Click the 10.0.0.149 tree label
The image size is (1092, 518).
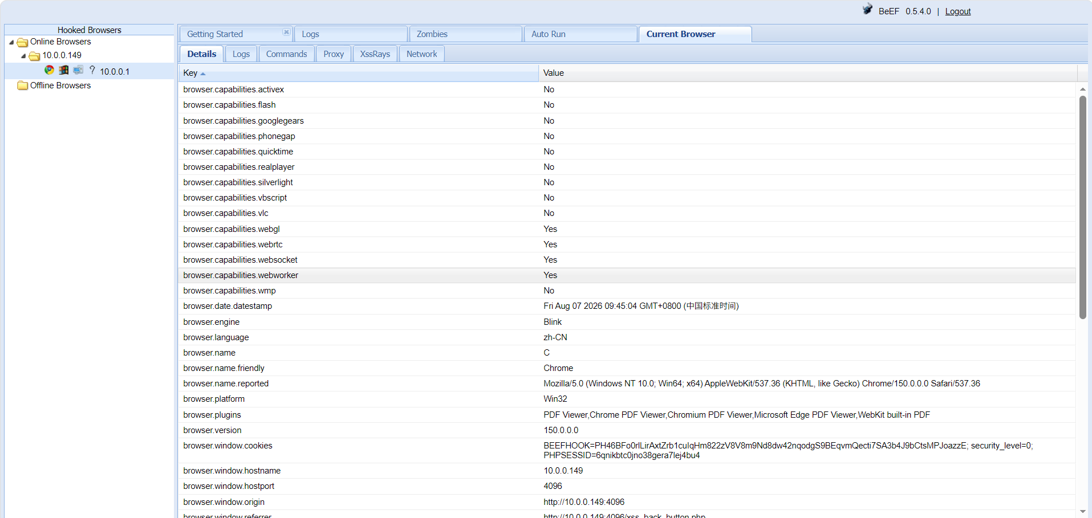(x=62, y=55)
